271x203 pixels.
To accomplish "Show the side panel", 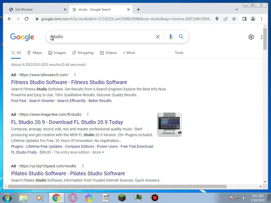I will tap(244, 19).
